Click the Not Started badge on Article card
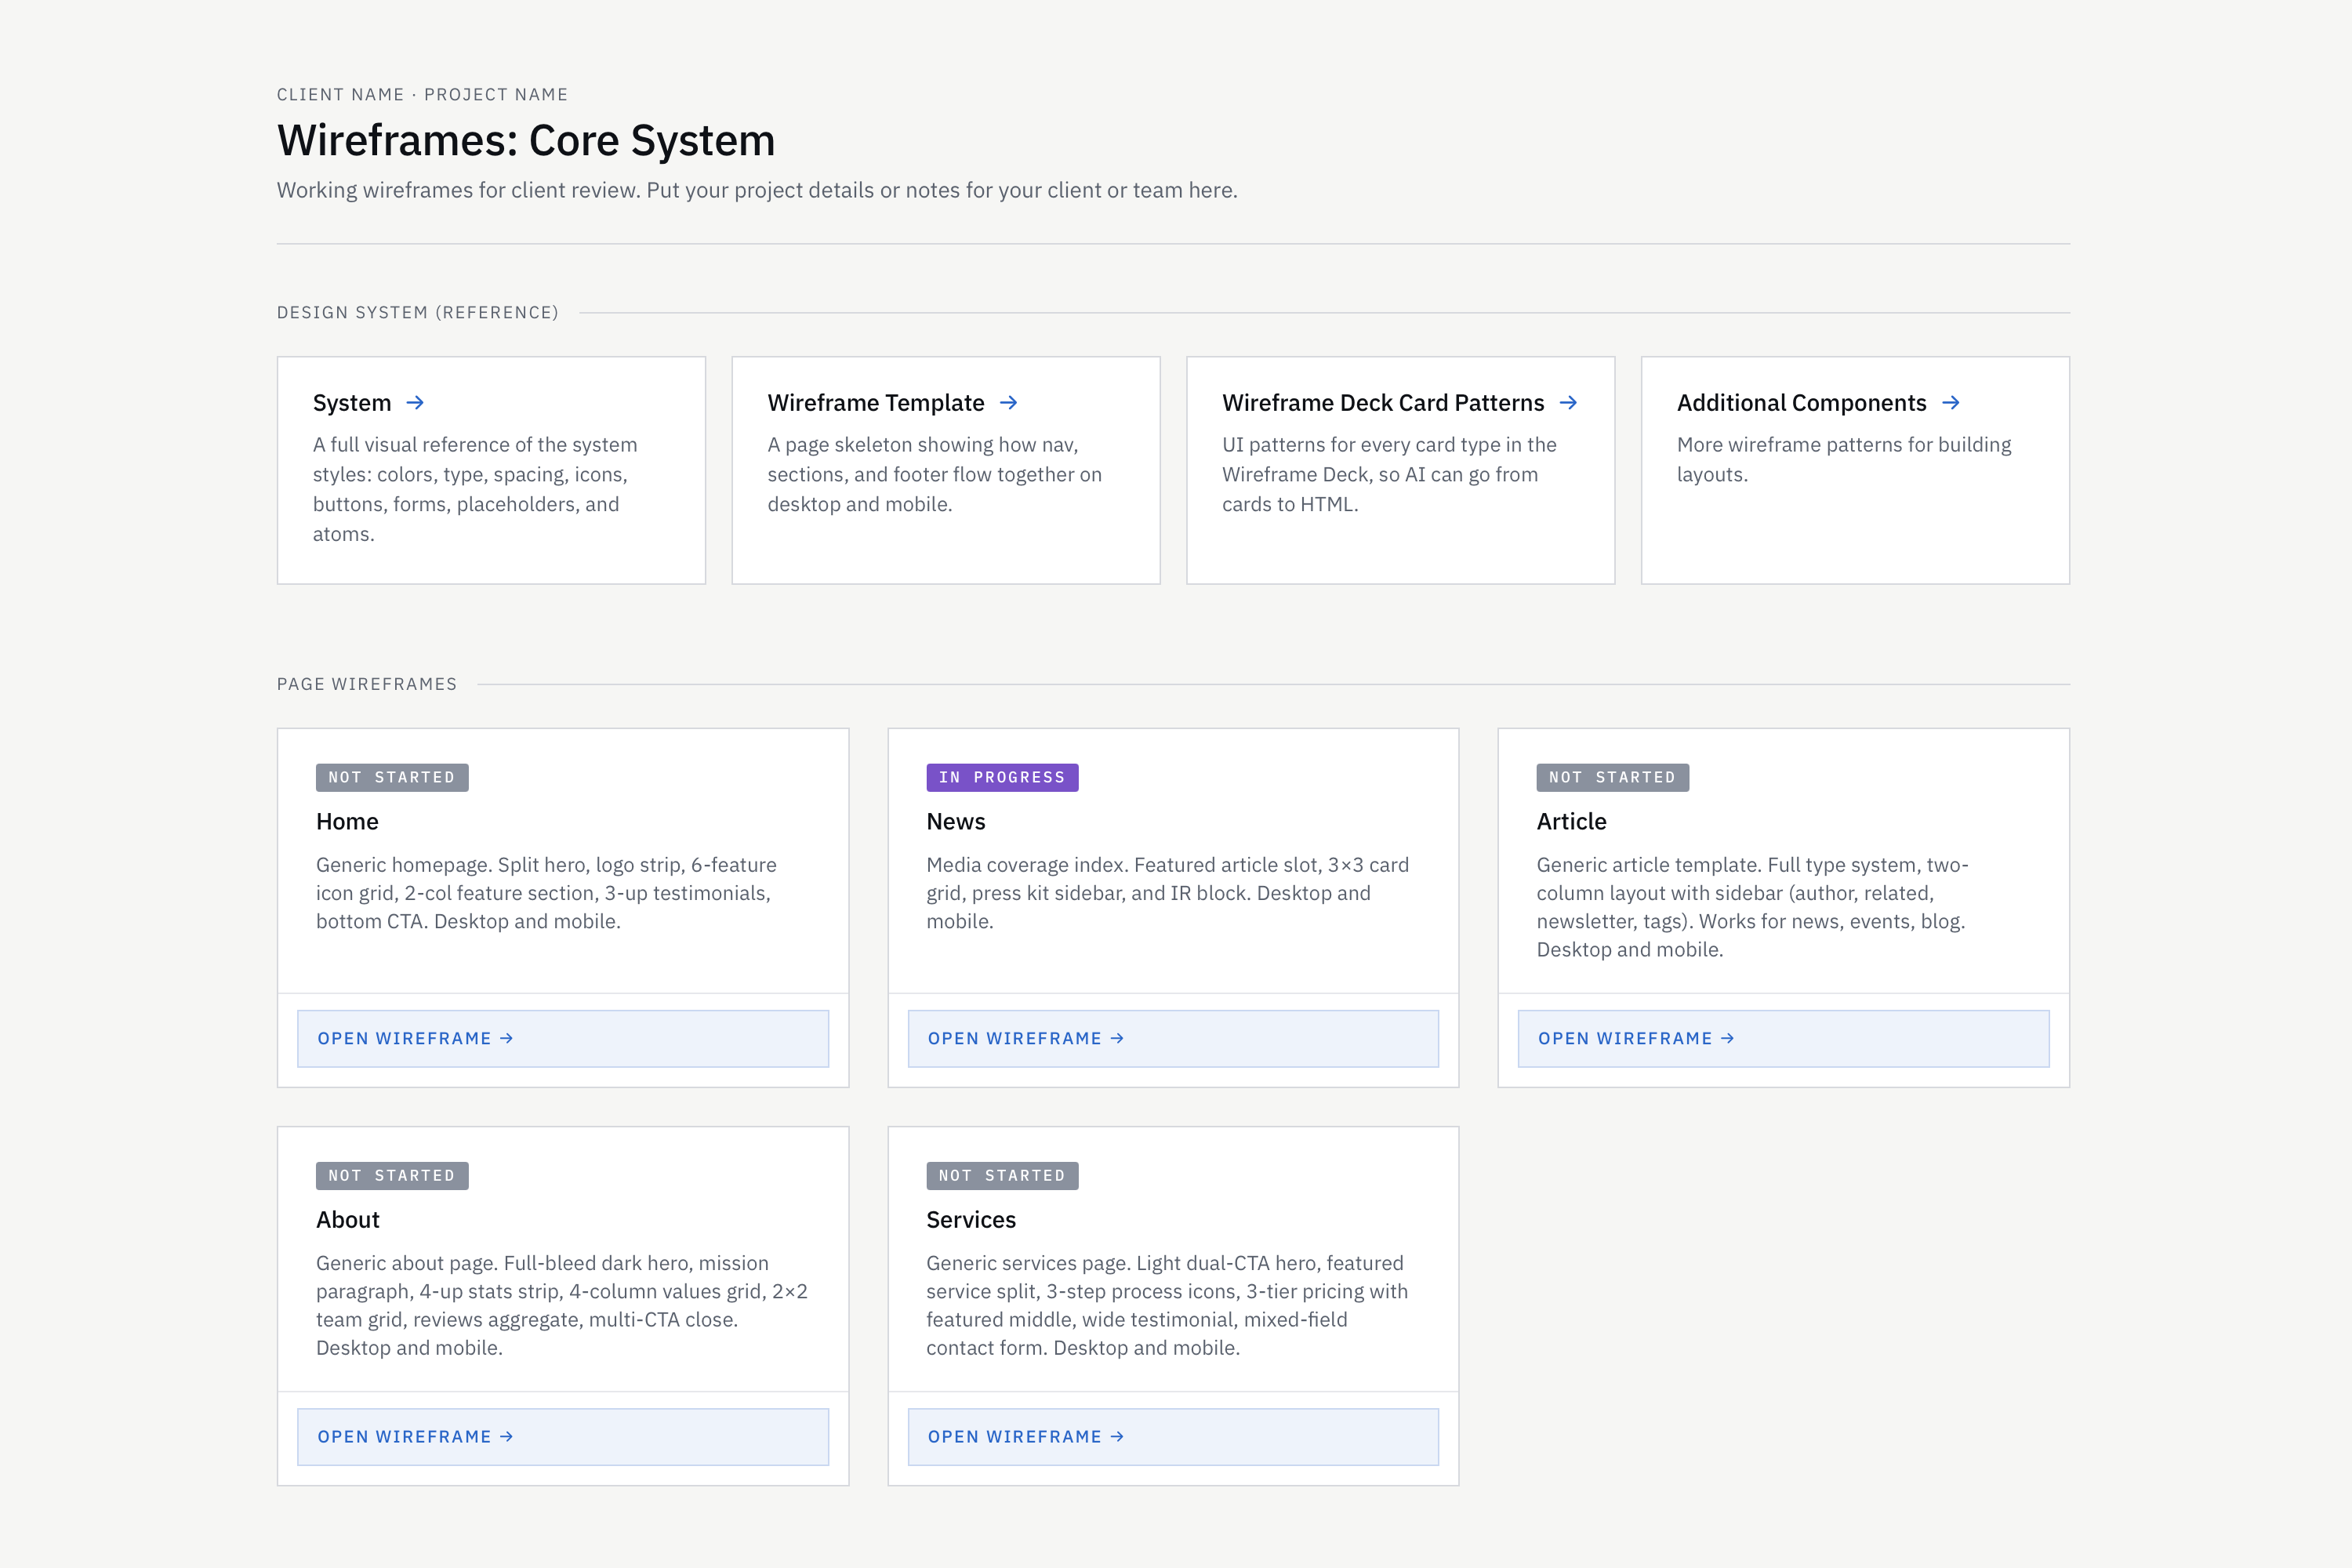The width and height of the screenshot is (2352, 1568). 1613,778
